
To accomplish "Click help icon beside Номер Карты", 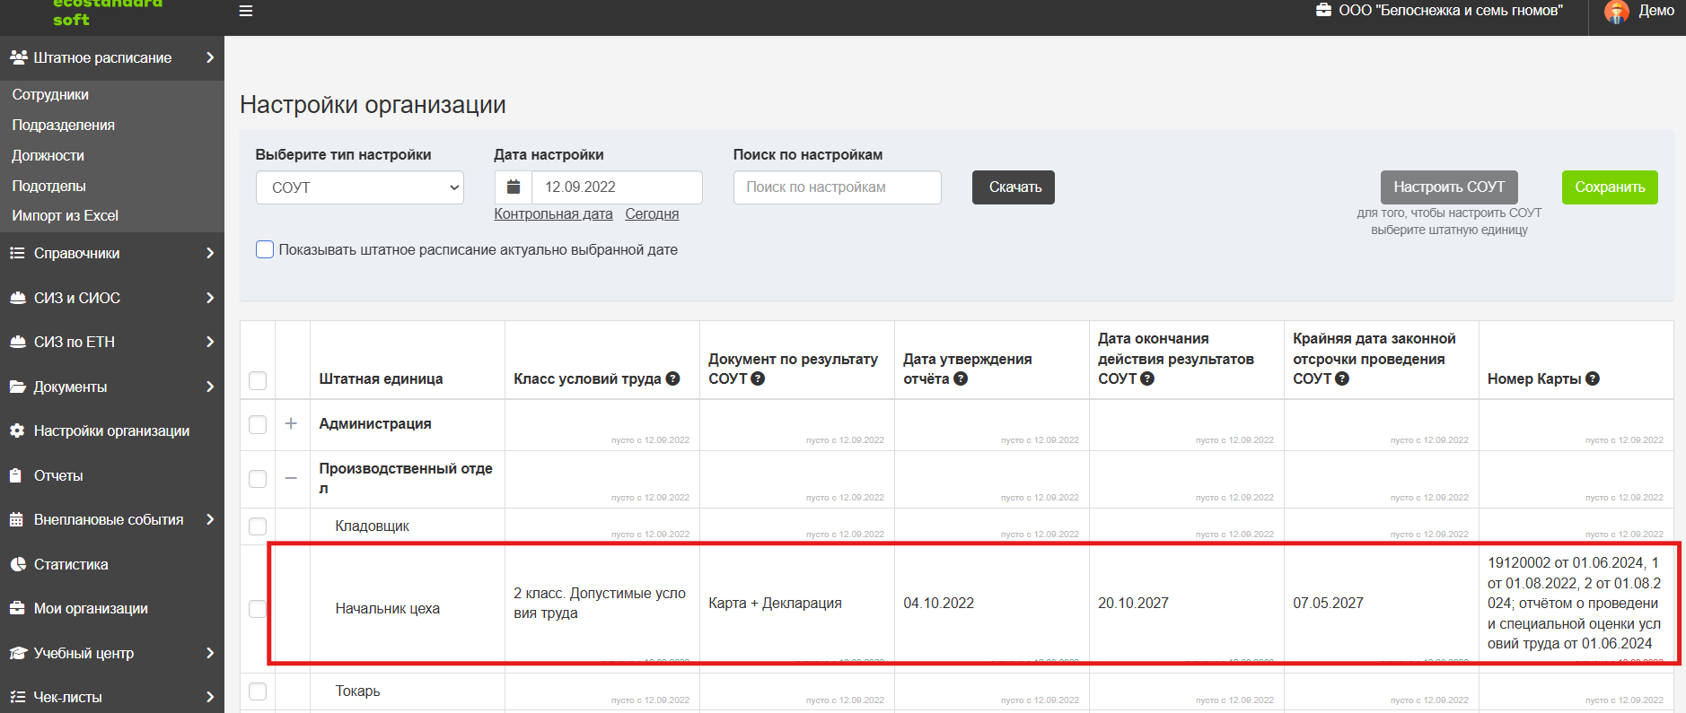I will pyautogui.click(x=1593, y=378).
